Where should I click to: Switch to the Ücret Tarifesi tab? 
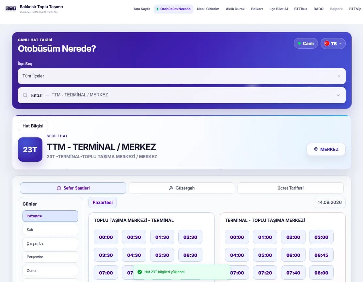point(291,188)
